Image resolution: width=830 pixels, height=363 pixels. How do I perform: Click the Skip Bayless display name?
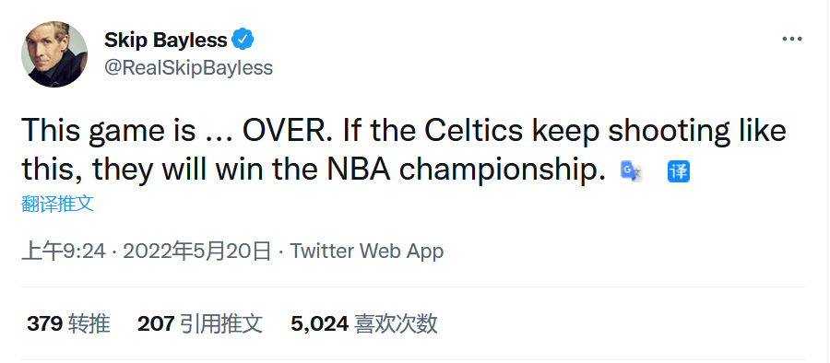166,40
